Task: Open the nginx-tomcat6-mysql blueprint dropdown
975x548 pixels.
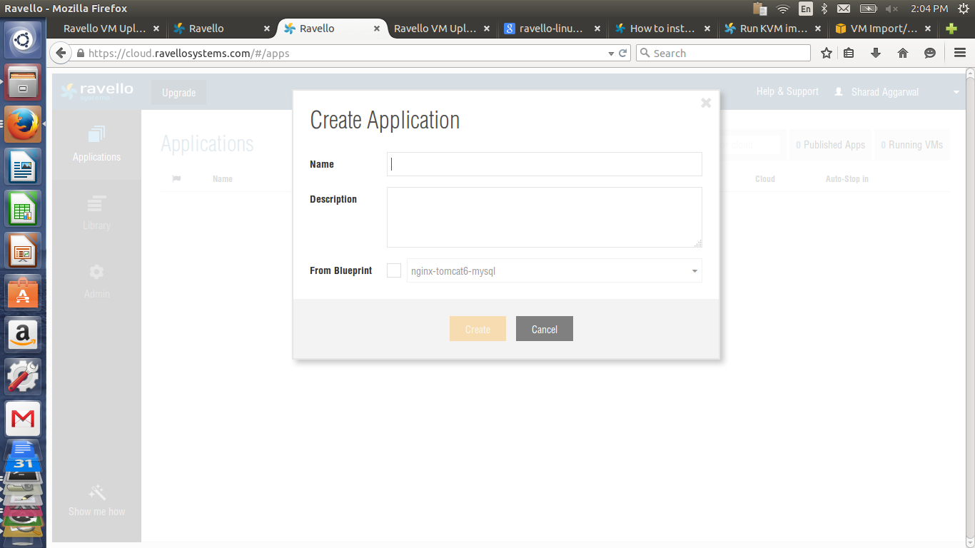Action: (555, 271)
